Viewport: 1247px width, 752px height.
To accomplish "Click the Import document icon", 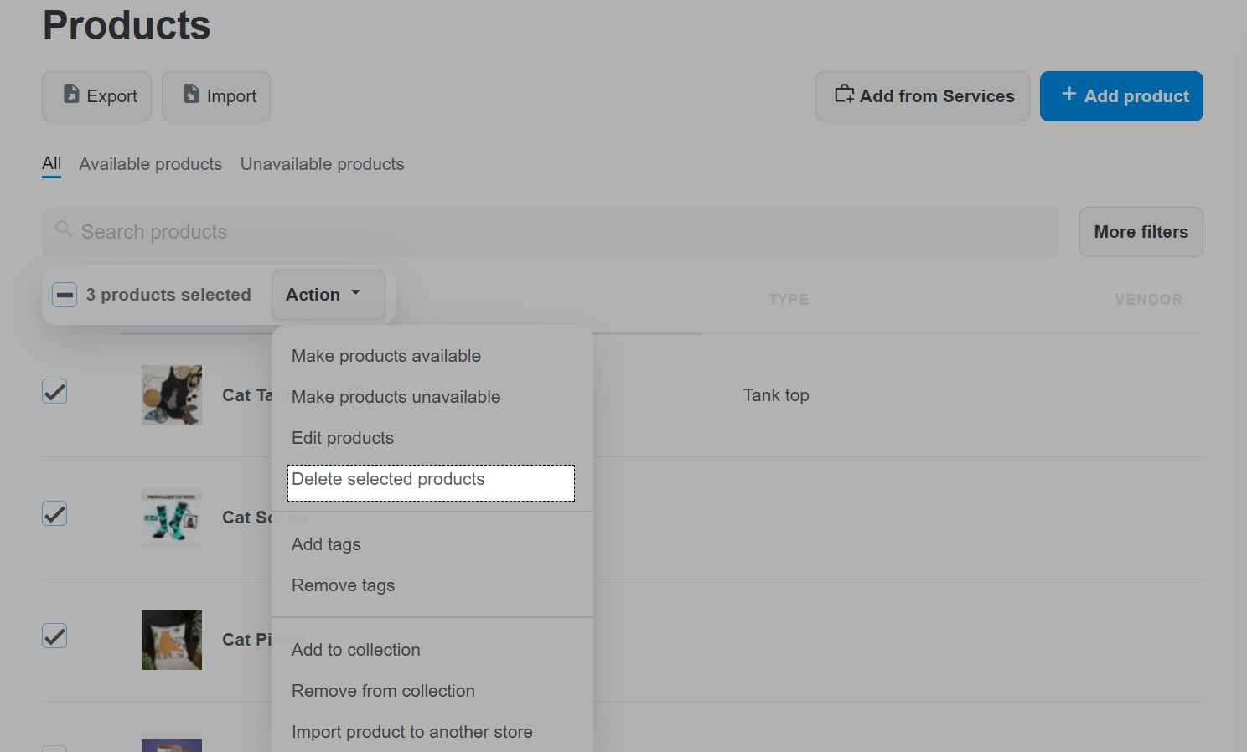I will click(x=190, y=95).
